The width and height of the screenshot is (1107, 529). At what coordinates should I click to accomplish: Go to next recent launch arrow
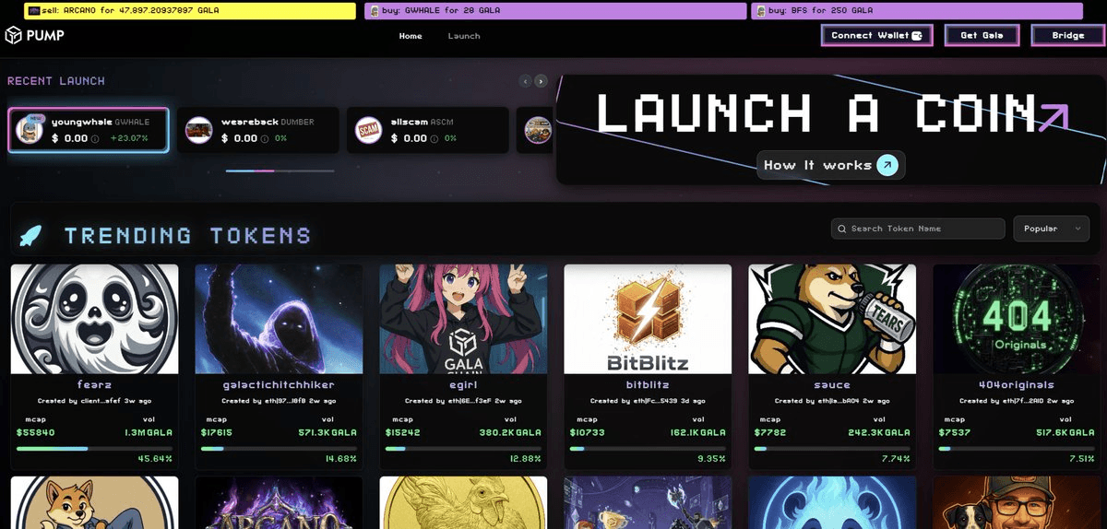click(x=542, y=81)
